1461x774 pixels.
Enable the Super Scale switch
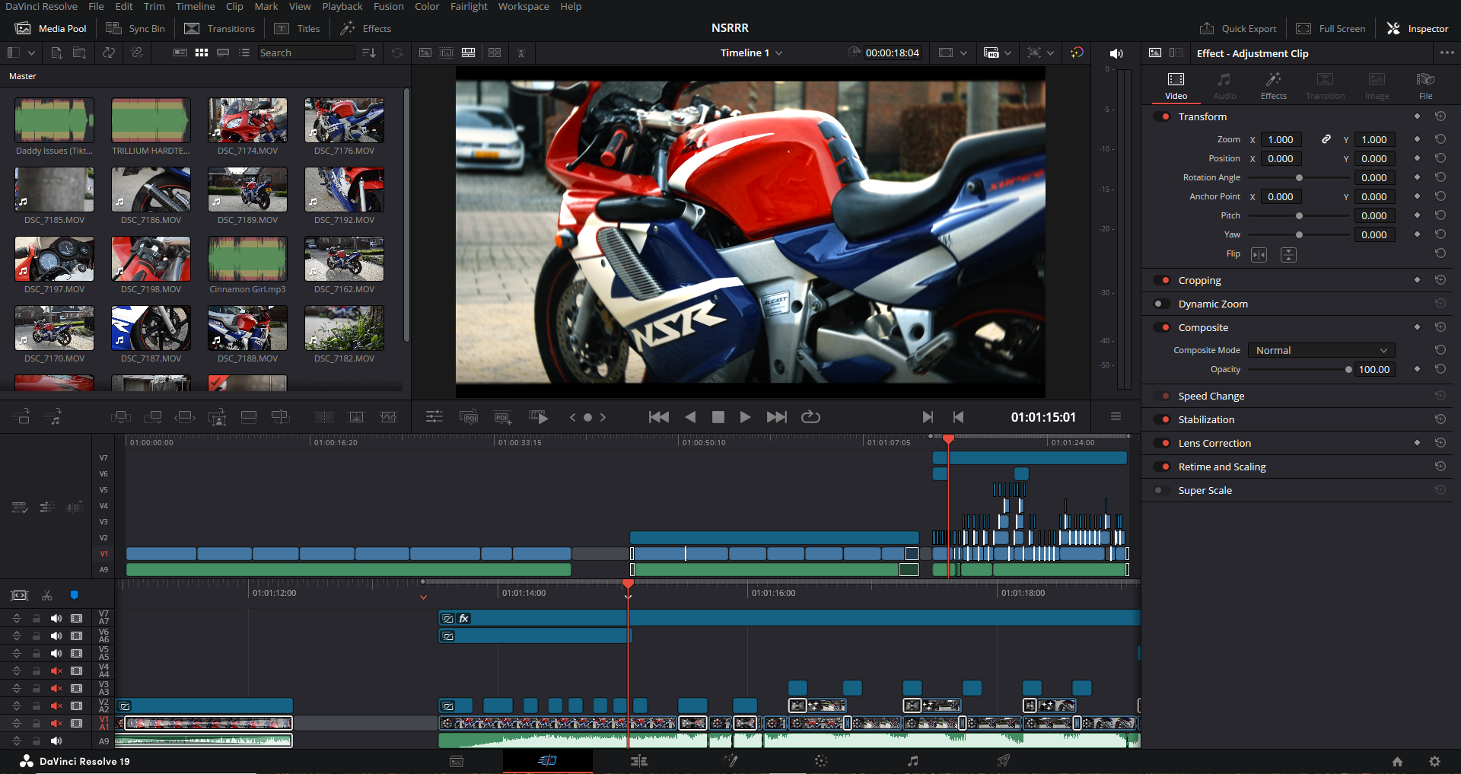click(x=1162, y=490)
